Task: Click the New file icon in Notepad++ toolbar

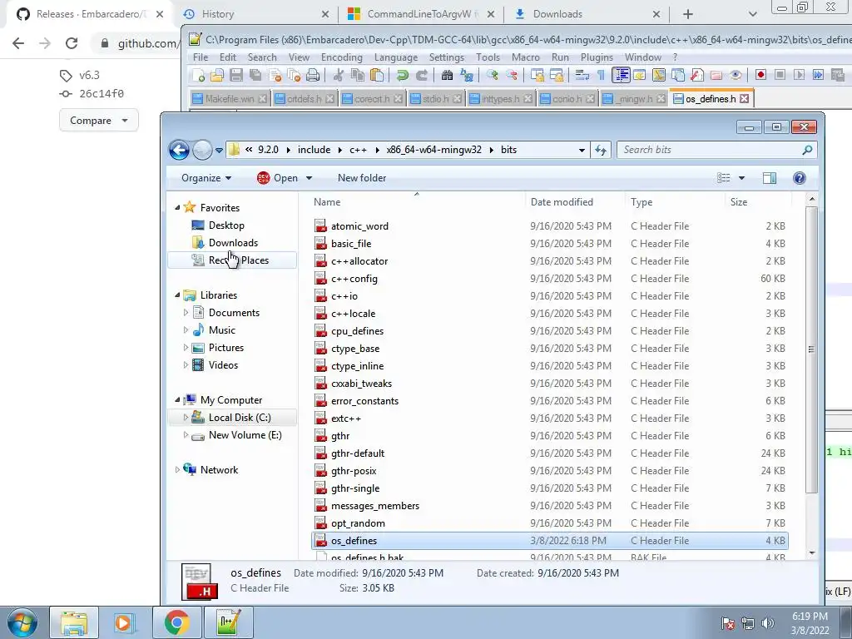Action: [199, 75]
